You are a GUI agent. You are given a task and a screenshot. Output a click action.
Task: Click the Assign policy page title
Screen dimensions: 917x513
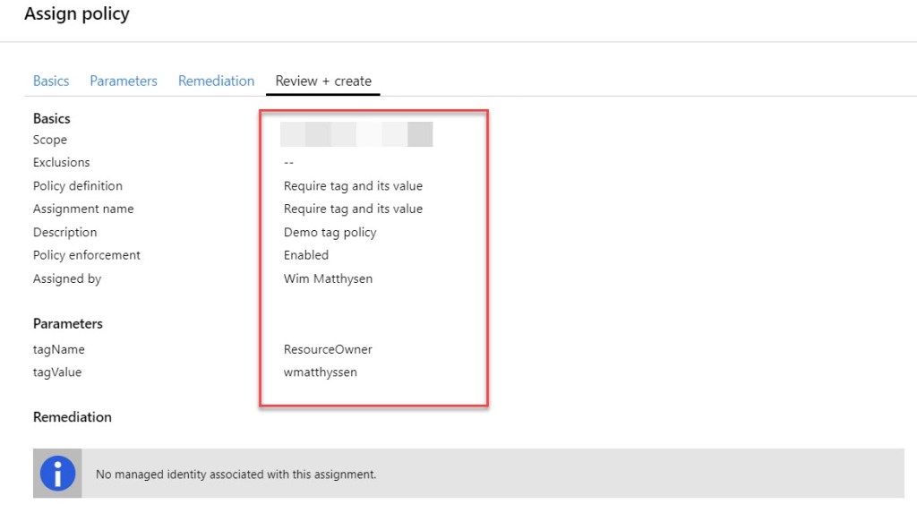(x=77, y=14)
